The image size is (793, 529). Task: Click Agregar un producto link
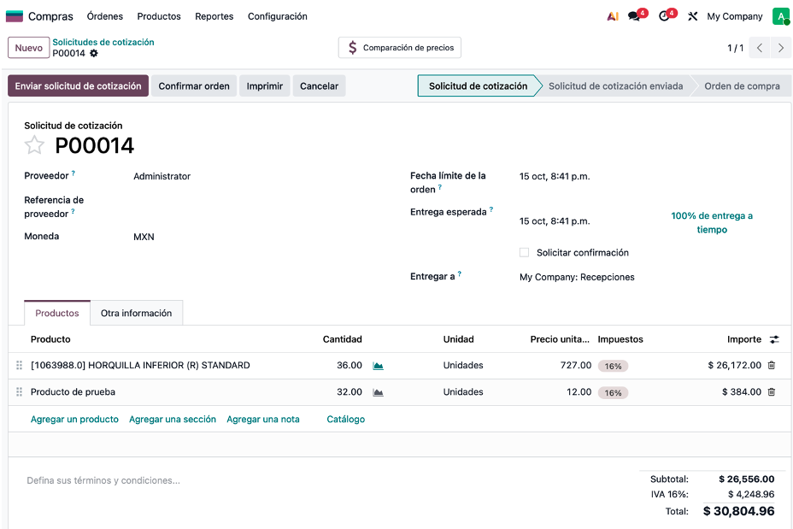(x=74, y=419)
